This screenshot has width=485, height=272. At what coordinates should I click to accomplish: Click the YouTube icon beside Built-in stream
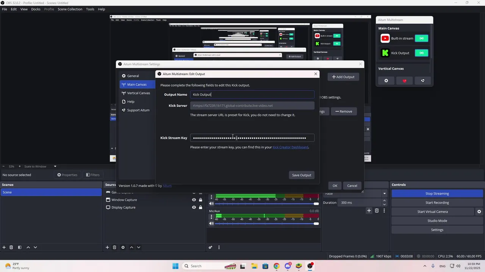tap(385, 38)
